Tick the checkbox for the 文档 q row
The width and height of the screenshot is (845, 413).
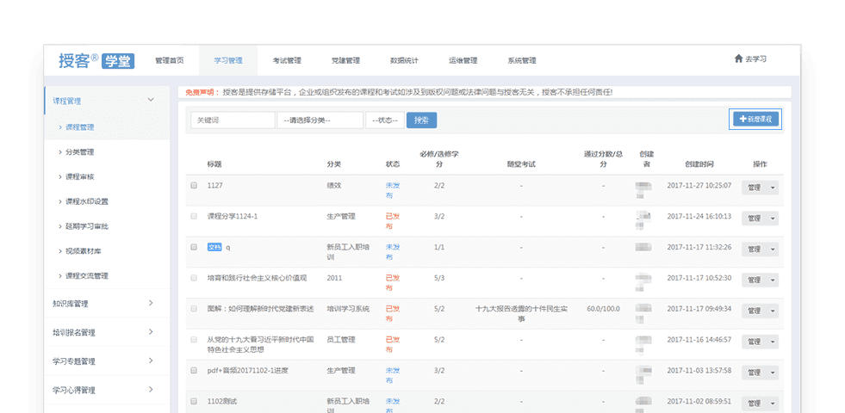pyautogui.click(x=194, y=247)
